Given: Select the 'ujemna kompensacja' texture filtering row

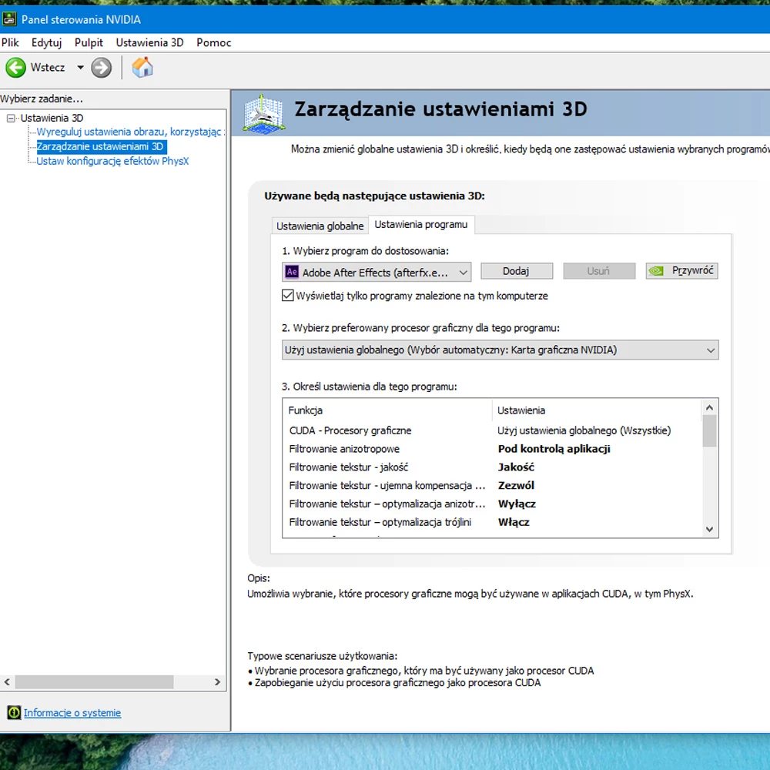Looking at the screenshot, I should (491, 485).
